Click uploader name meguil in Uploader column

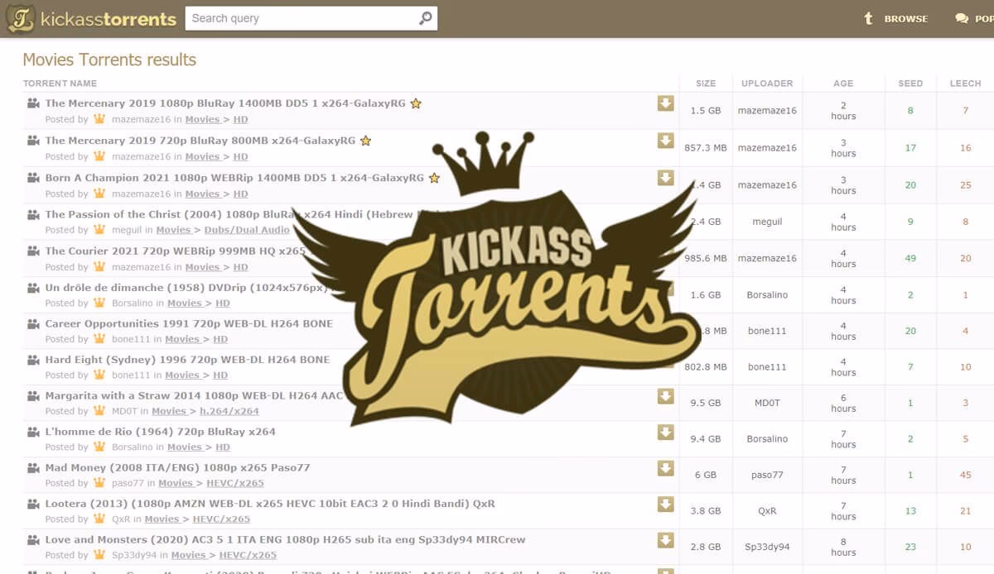tap(767, 222)
